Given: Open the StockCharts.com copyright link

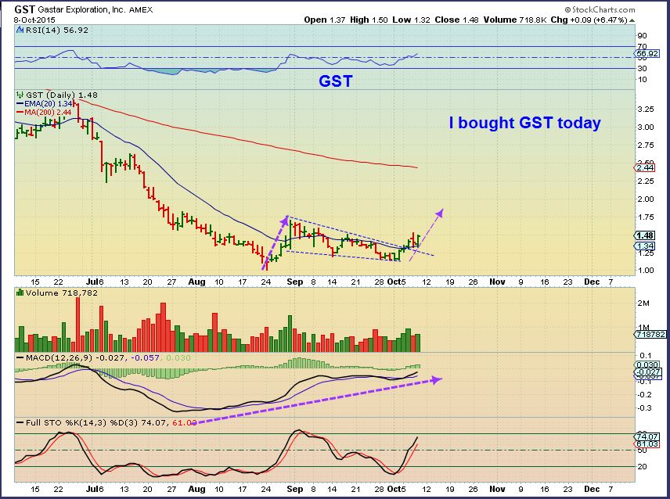Looking at the screenshot, I should tap(600, 9).
